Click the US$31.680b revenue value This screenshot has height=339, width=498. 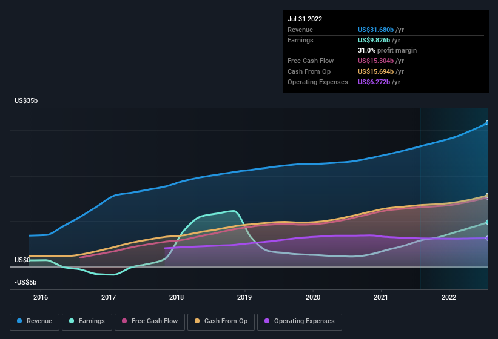click(375, 30)
